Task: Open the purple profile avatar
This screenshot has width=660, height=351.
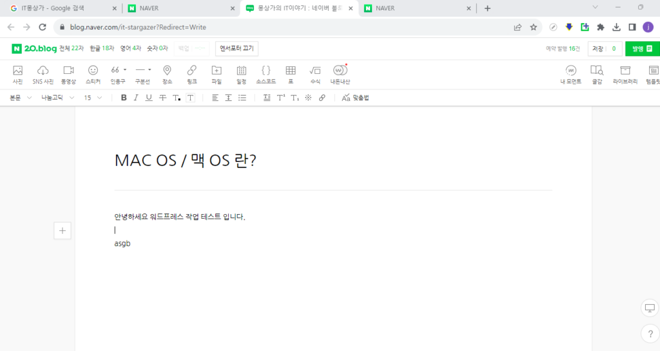Action: tap(648, 27)
